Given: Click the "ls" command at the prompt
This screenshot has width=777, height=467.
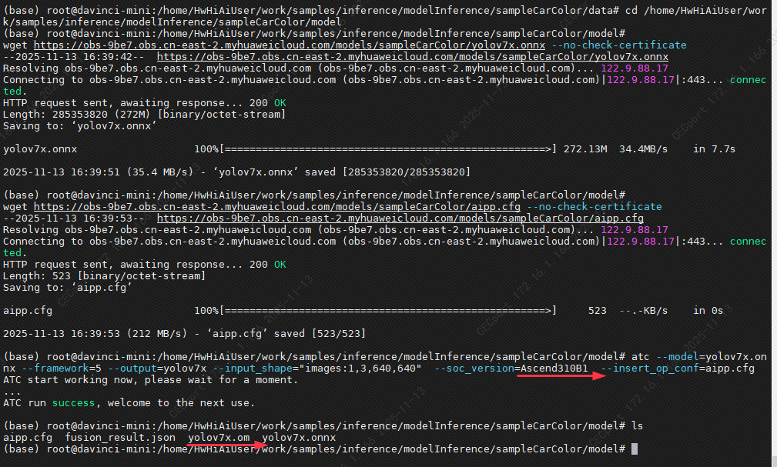Looking at the screenshot, I should 638,426.
